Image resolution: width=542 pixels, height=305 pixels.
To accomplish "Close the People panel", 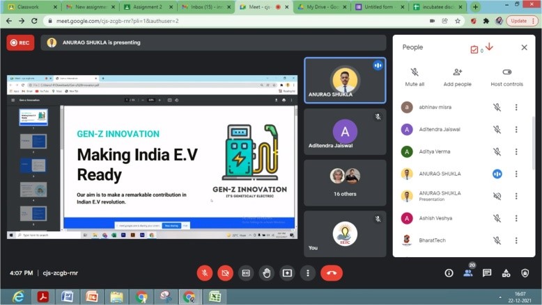I will point(525,47).
